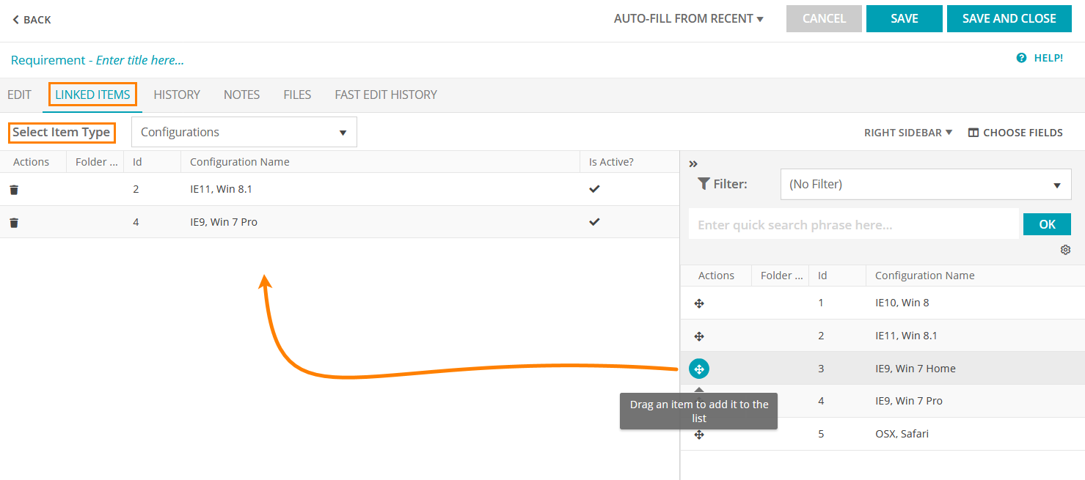This screenshot has height=480, width=1085.
Task: Click drag handle for sidebar IE11, Win 8.1
Action: [x=699, y=336]
